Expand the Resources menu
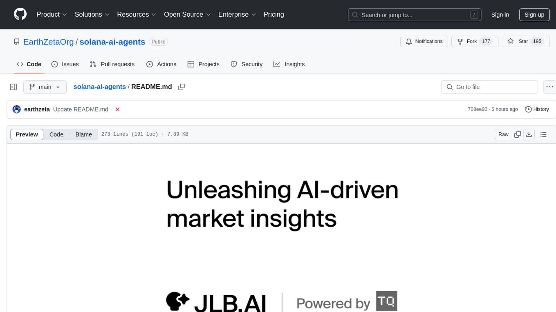556x312 pixels. (x=137, y=14)
